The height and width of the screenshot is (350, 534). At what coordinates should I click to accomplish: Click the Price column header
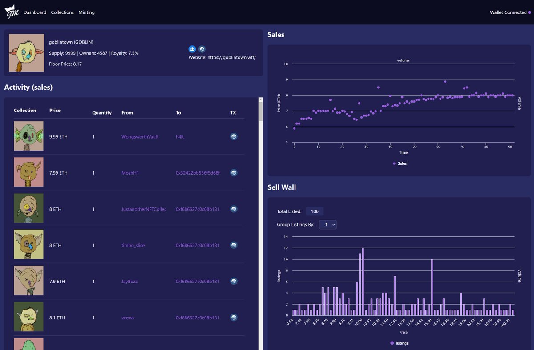[x=55, y=110]
